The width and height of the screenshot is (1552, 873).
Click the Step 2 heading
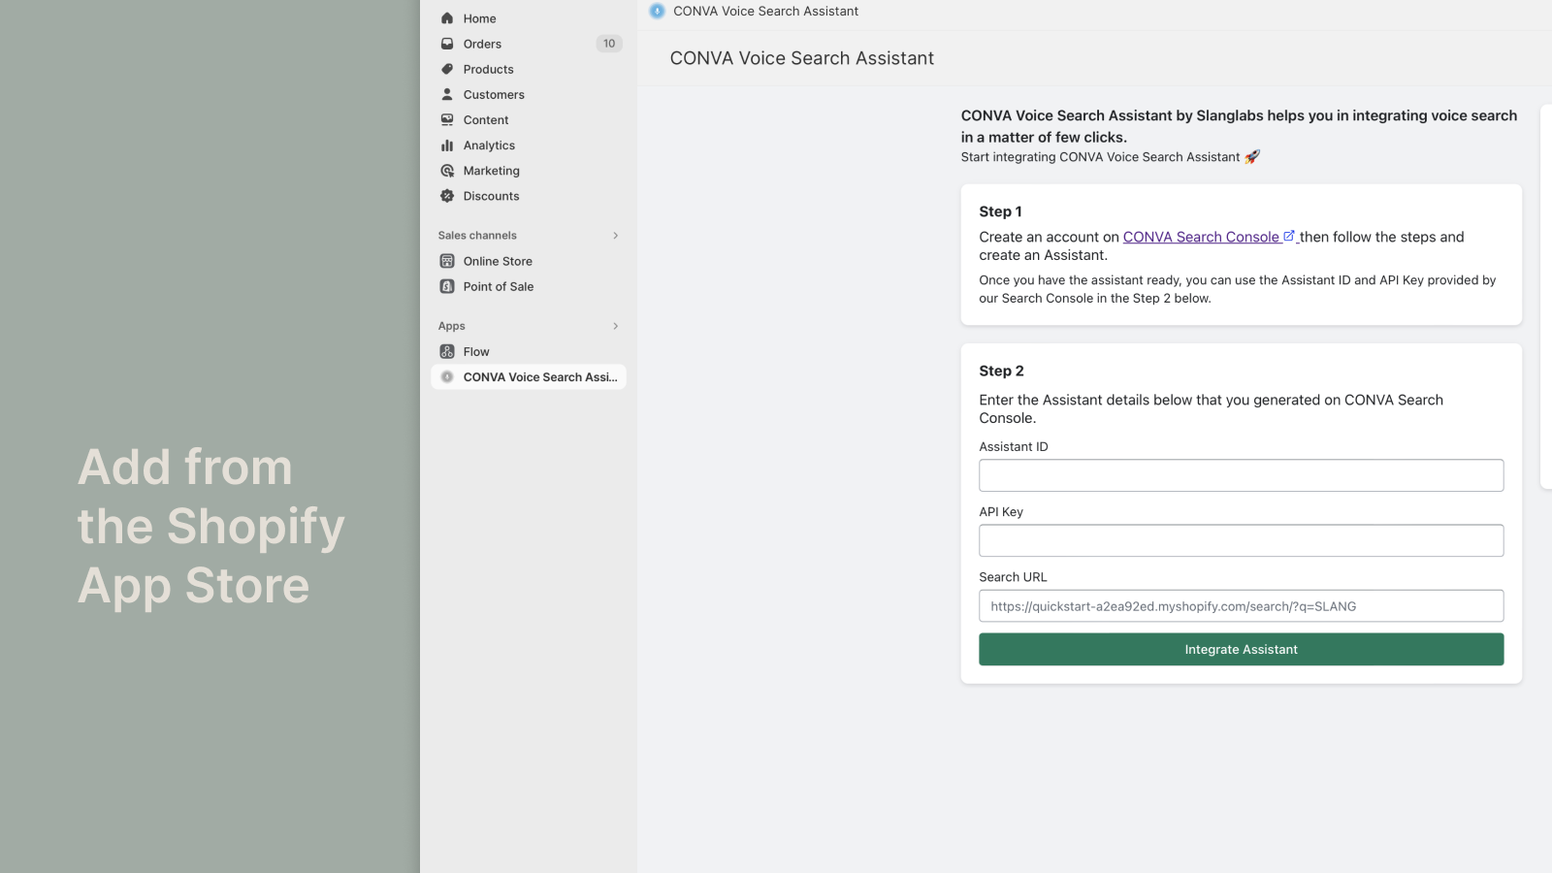click(1001, 371)
